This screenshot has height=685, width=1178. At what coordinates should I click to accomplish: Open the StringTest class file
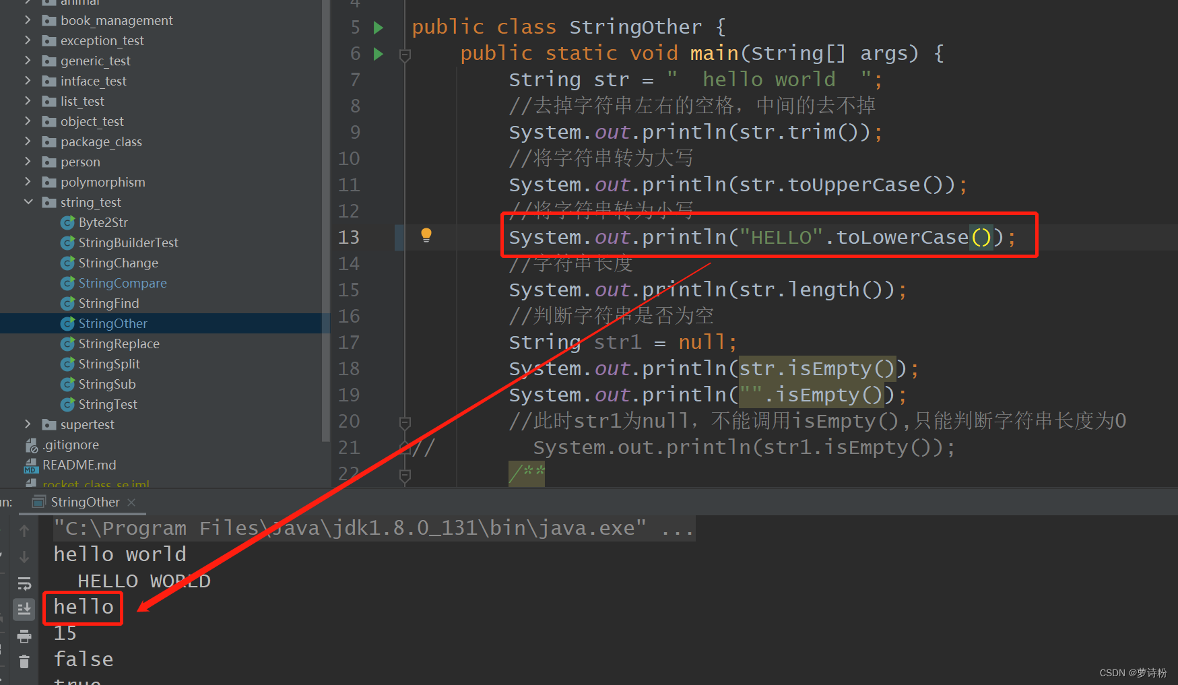(108, 404)
